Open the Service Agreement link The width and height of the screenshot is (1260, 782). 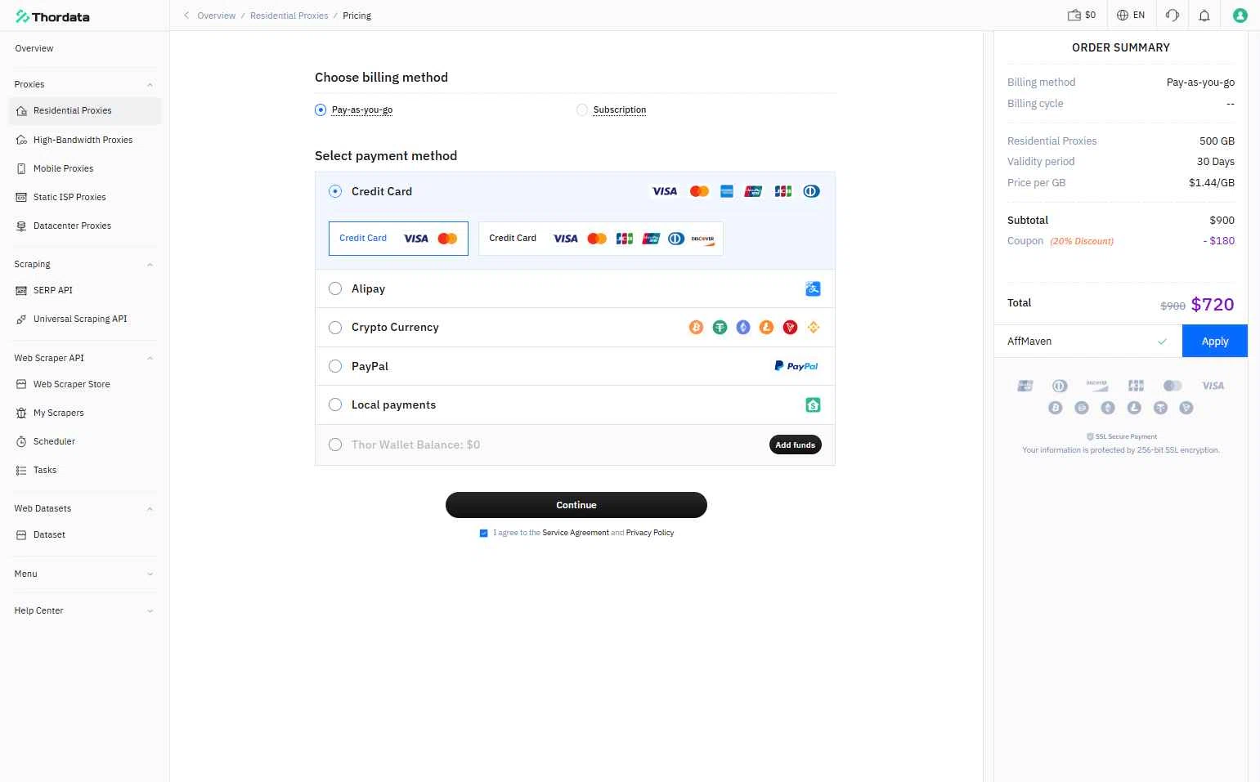coord(576,533)
